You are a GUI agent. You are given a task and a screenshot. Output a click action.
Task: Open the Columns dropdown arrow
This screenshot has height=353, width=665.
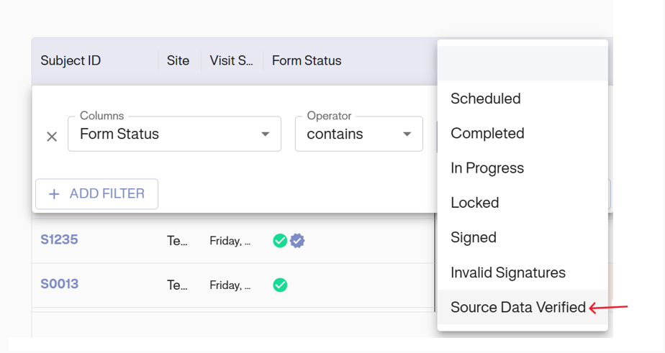click(x=266, y=134)
